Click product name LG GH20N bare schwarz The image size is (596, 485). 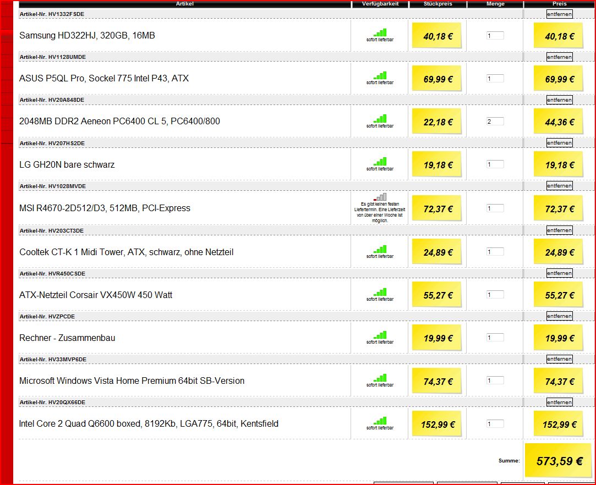[67, 165]
